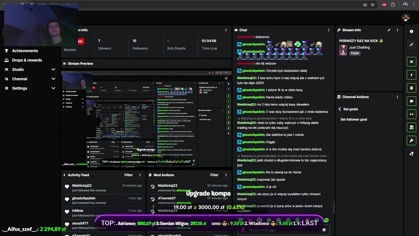Image resolution: width=419 pixels, height=236 pixels.
Task: Click heart icon next to ghostcikpolish follow
Action: pyautogui.click(x=67, y=199)
